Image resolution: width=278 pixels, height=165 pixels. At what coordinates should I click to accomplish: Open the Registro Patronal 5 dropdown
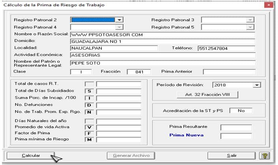250,27
